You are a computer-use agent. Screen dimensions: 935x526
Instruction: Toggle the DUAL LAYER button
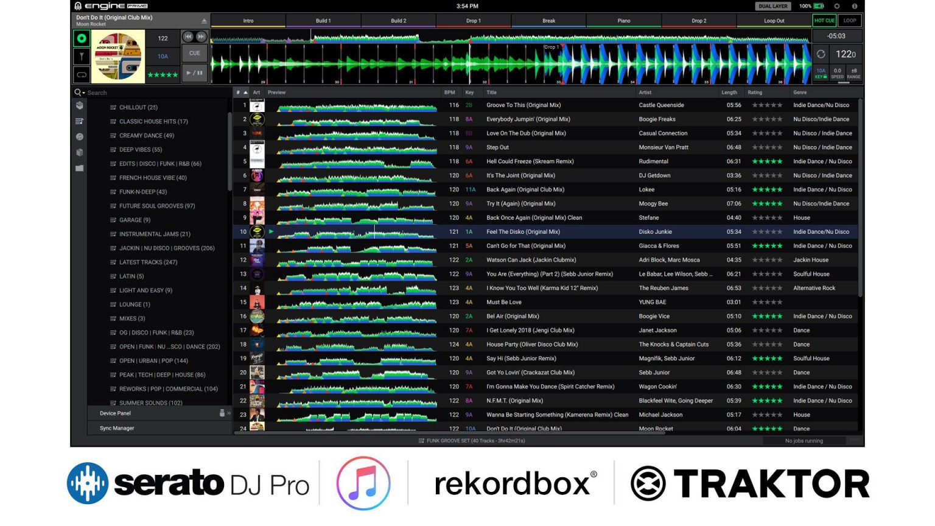pos(773,6)
